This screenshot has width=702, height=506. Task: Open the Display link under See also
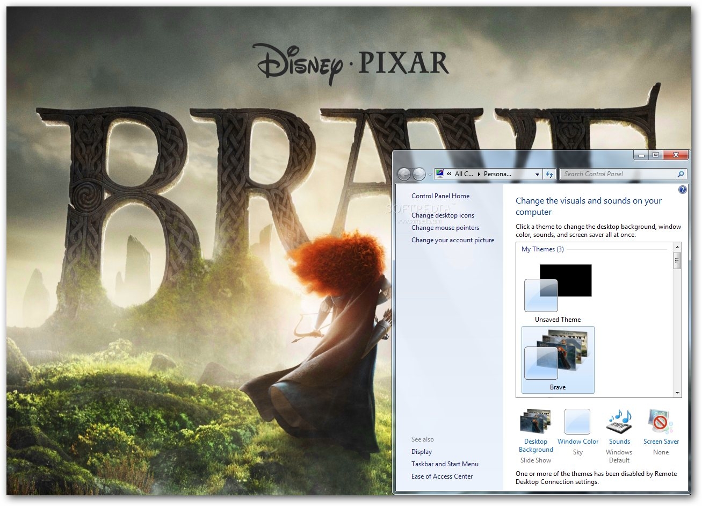pyautogui.click(x=422, y=452)
